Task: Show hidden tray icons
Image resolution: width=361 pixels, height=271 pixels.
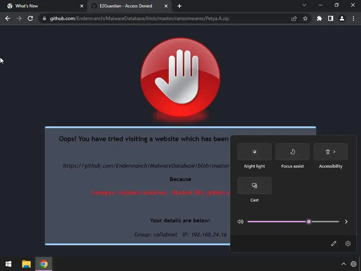Action: click(343, 264)
